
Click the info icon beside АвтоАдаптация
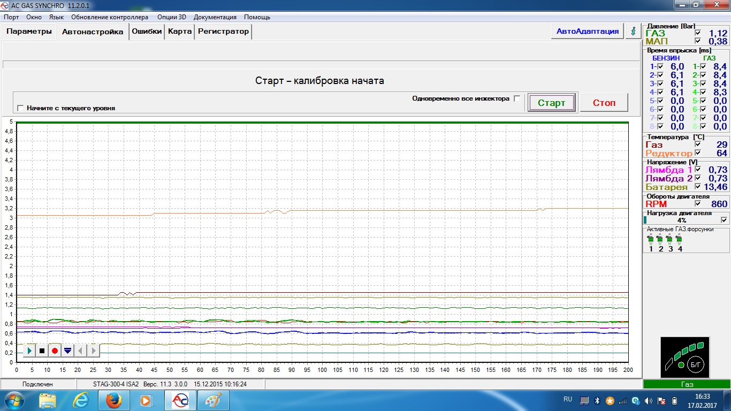click(634, 31)
